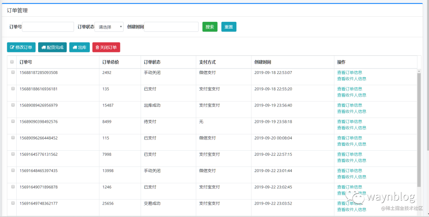Click the 重置 reset button
This screenshot has width=429, height=217.
click(x=229, y=27)
